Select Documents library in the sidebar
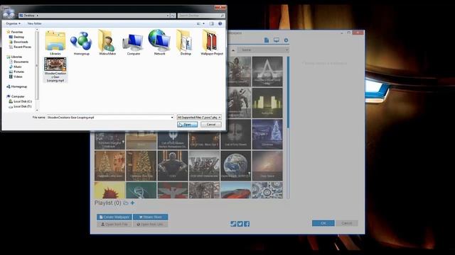This screenshot has height=255, width=455. (21, 62)
